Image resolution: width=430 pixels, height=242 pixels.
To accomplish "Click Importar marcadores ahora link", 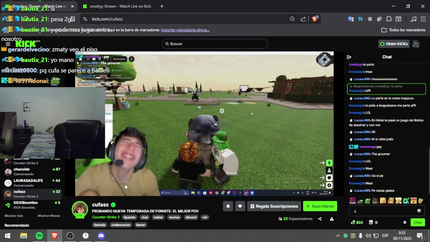I will 185,30.
